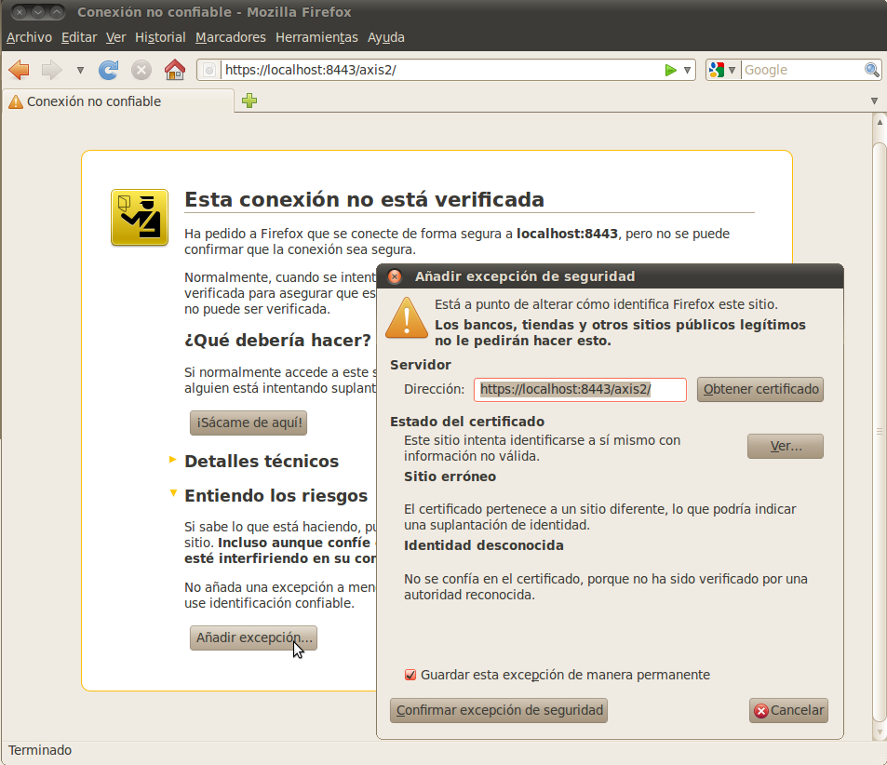Open the Ayuda menu
Screen dimensions: 887x765
tap(386, 37)
